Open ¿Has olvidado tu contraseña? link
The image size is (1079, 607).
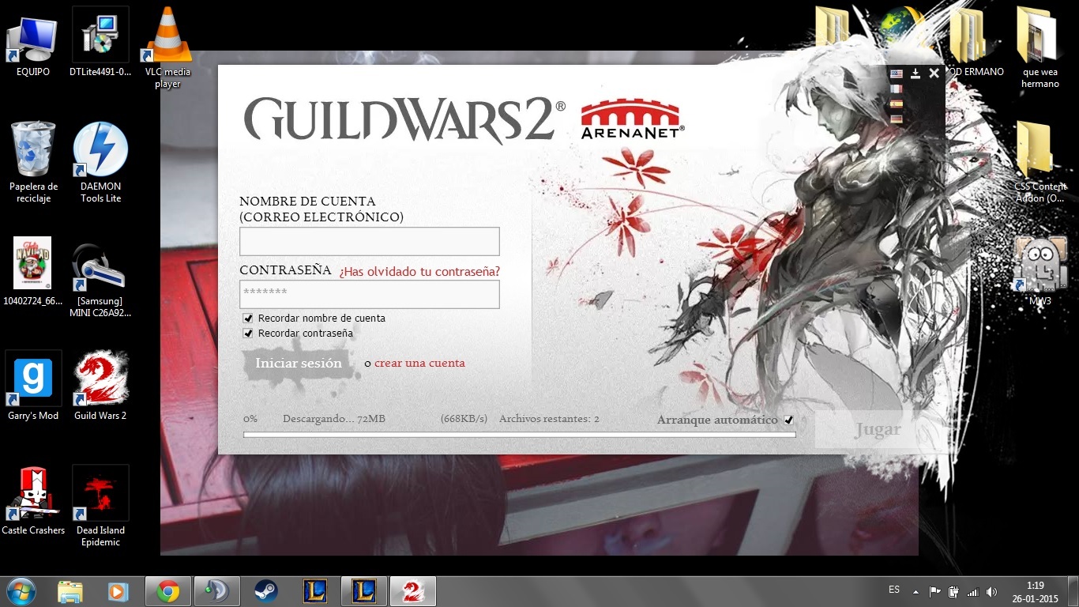(419, 271)
